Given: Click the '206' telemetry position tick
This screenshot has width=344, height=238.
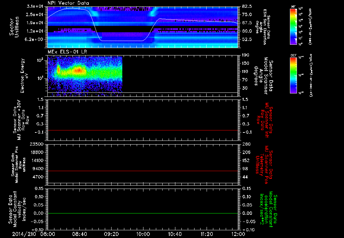Looking at the screenshot, I should [246, 152].
